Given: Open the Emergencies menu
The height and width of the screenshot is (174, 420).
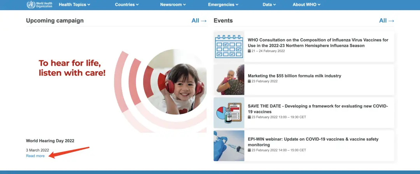Looking at the screenshot, I should (223, 5).
